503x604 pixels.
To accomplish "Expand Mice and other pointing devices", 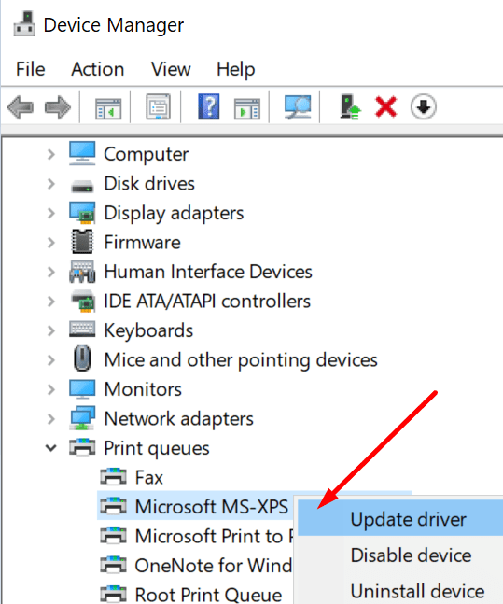I will pyautogui.click(x=50, y=360).
